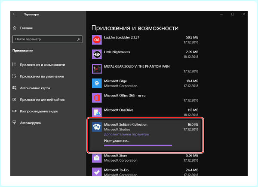Click the 18,4 МБ size of Edge
The width and height of the screenshot is (258, 187).
[192, 81]
